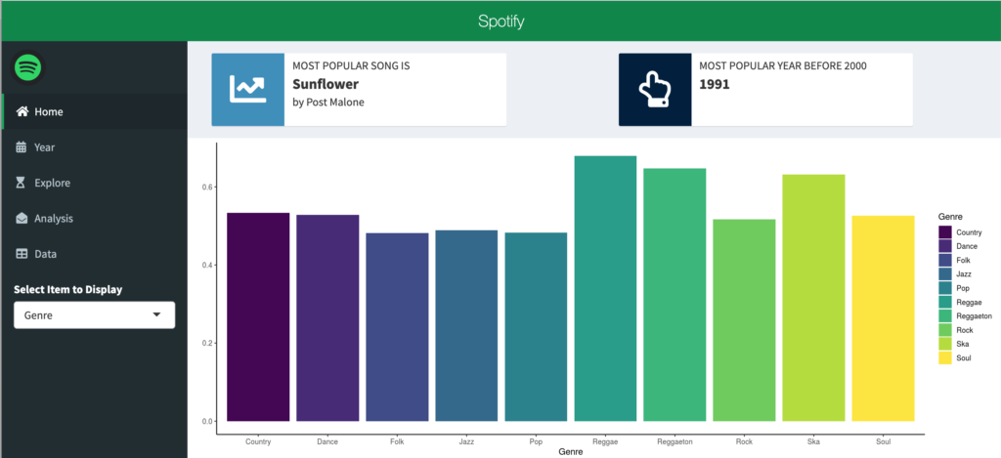Go to the Explore page
1001x458 pixels.
pyautogui.click(x=53, y=183)
